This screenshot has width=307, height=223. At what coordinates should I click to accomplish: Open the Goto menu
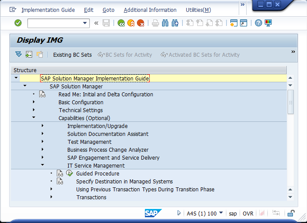[x=108, y=10]
